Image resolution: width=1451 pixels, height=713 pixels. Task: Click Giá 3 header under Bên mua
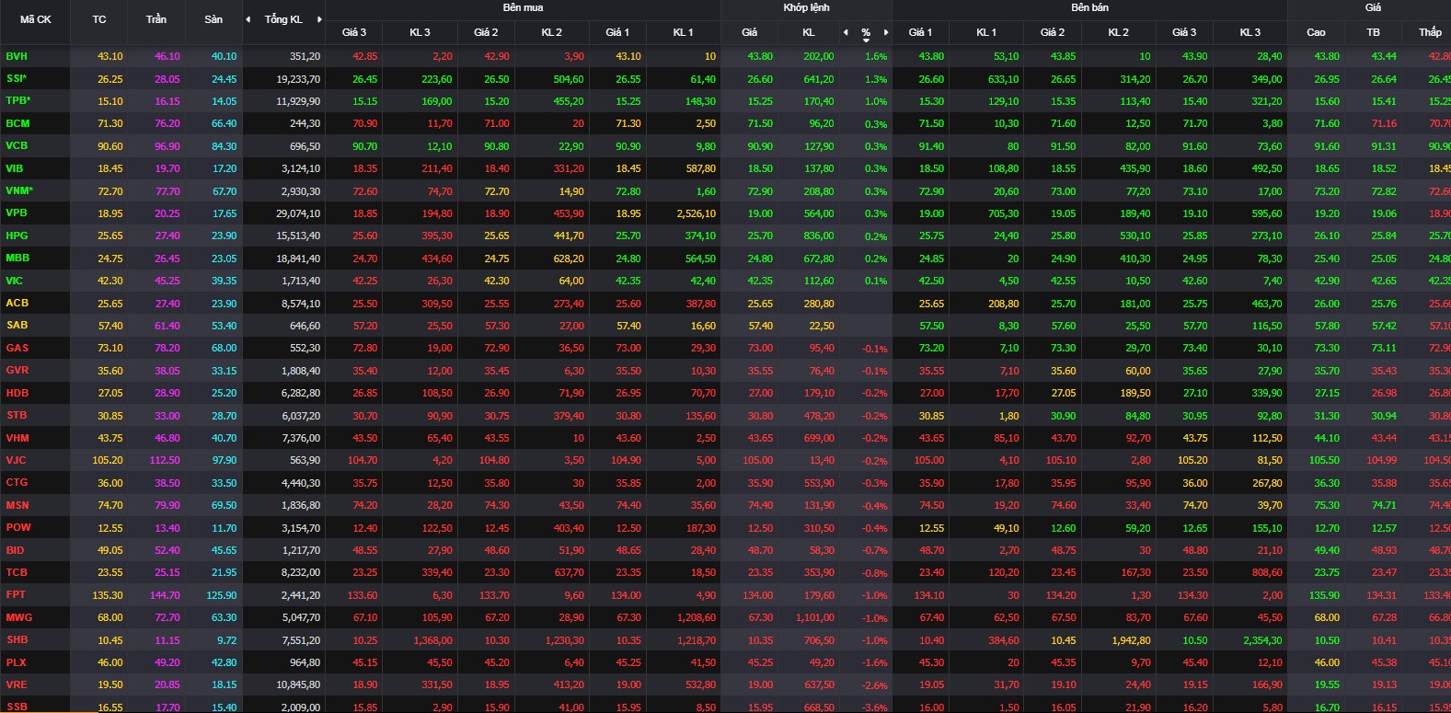pyautogui.click(x=354, y=32)
